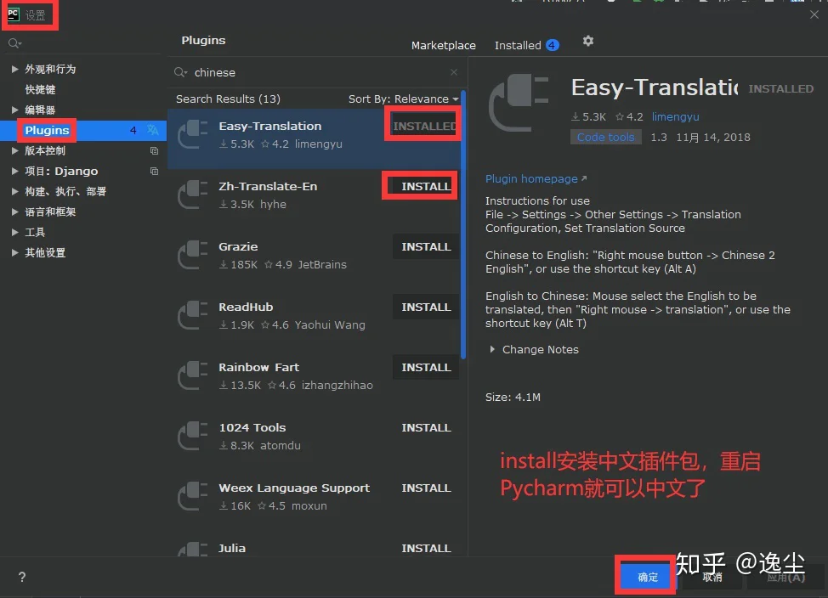828x598 pixels.
Task: Click the Easy-Translation plugin icon in the results list
Action: (x=193, y=134)
